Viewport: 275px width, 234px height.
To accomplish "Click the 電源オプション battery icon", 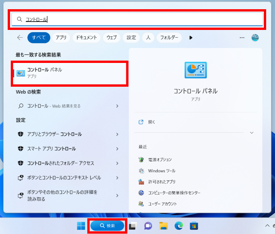I will 141,160.
